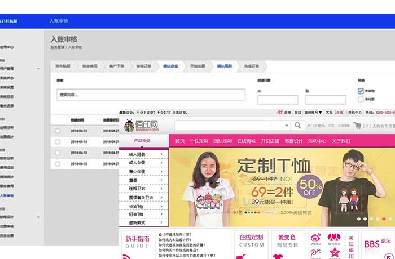Open the 关于我们 about link
This screenshot has width=395, height=259.
(341, 141)
